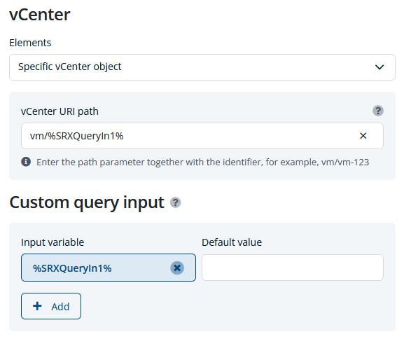This screenshot has height=339, width=404.
Task: Remove %SRXQueryIn1% using the circled x icon
Action: tap(177, 268)
